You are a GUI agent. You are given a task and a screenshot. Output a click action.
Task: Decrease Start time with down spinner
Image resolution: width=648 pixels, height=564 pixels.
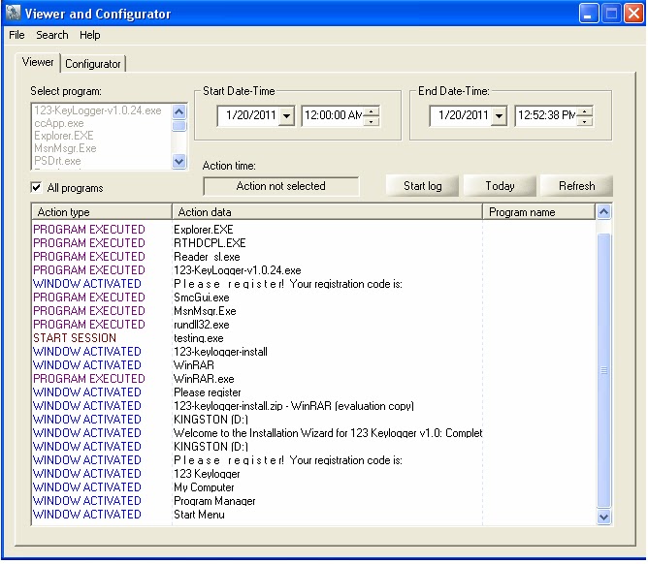(x=372, y=121)
